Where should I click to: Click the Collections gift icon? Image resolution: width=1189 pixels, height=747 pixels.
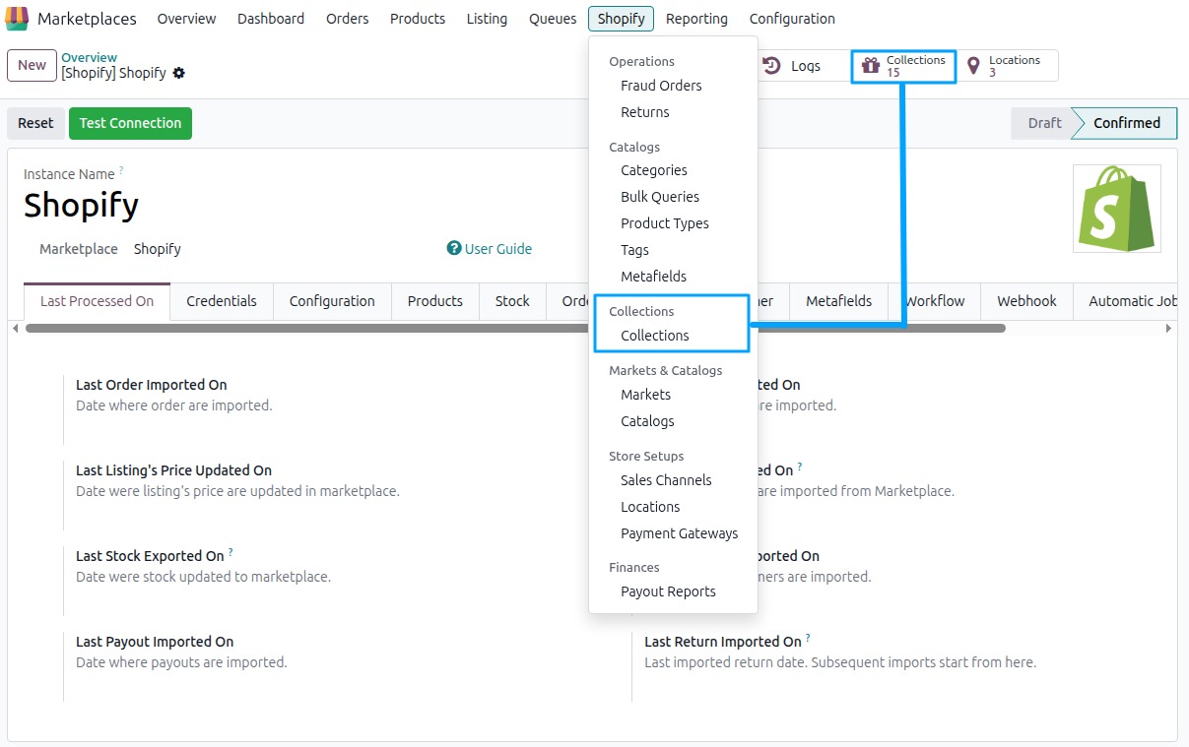[x=871, y=66]
